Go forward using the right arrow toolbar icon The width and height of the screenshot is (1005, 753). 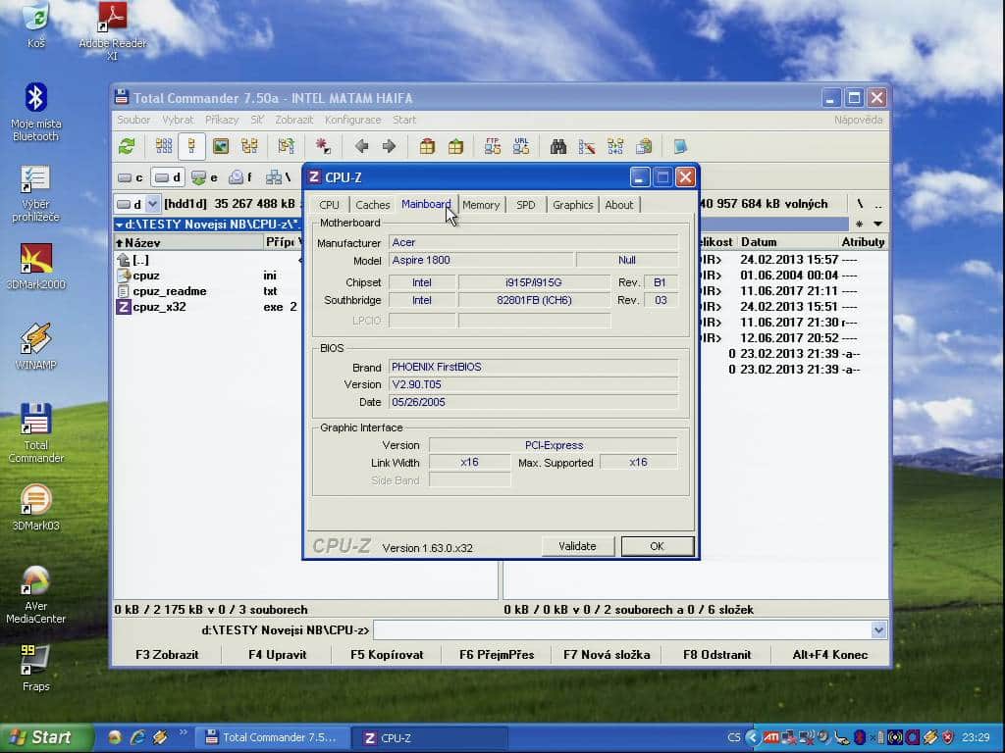point(389,147)
